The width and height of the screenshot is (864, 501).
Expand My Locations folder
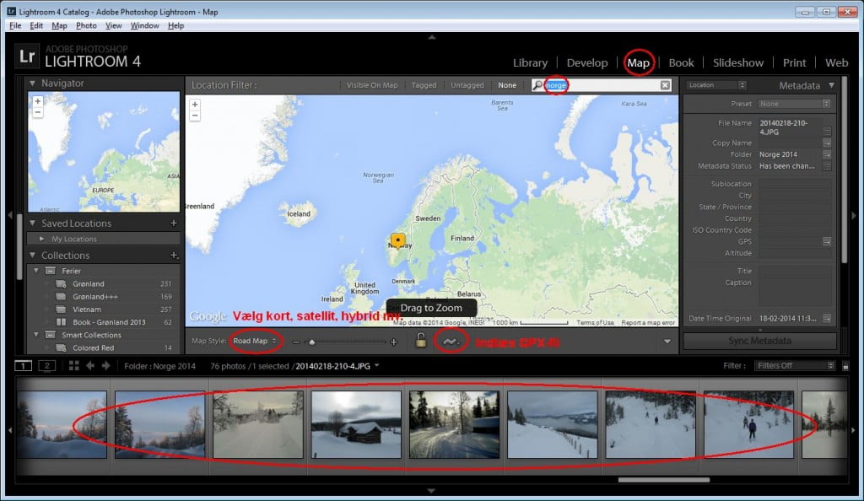[42, 239]
